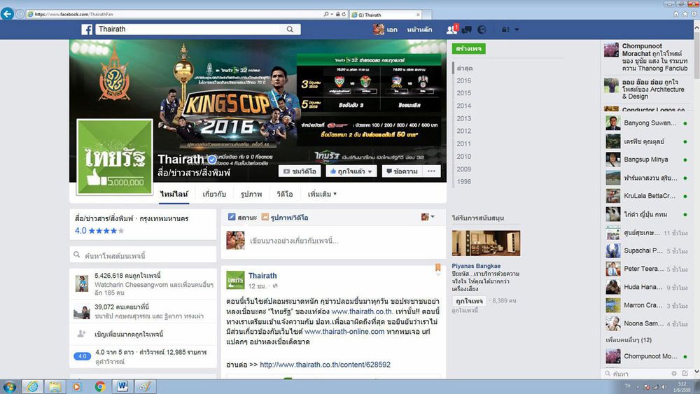This screenshot has height=394, width=700.
Task: Click the browser back arrow button
Action: pyautogui.click(x=7, y=14)
